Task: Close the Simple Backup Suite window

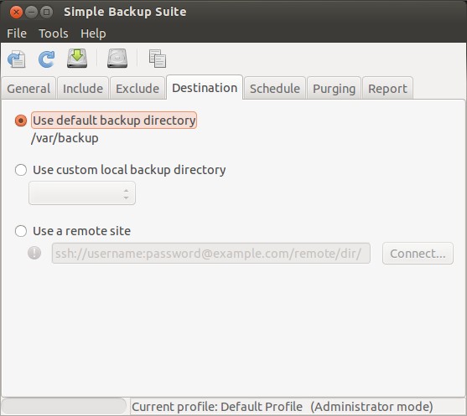Action: click(16, 13)
